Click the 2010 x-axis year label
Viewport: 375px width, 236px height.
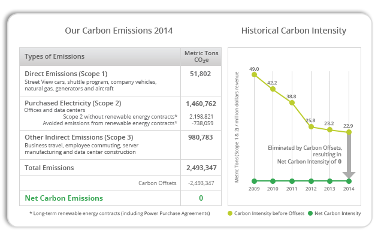tap(273, 189)
